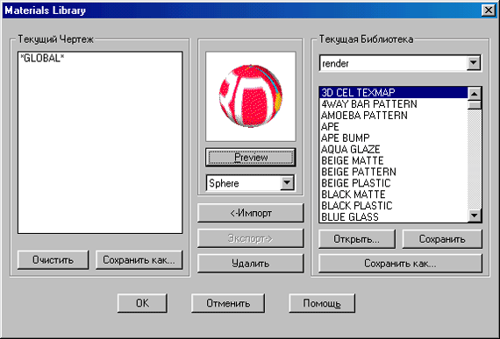Select *GLOBAL* in current drawing list
The width and height of the screenshot is (500, 339).
coord(42,58)
